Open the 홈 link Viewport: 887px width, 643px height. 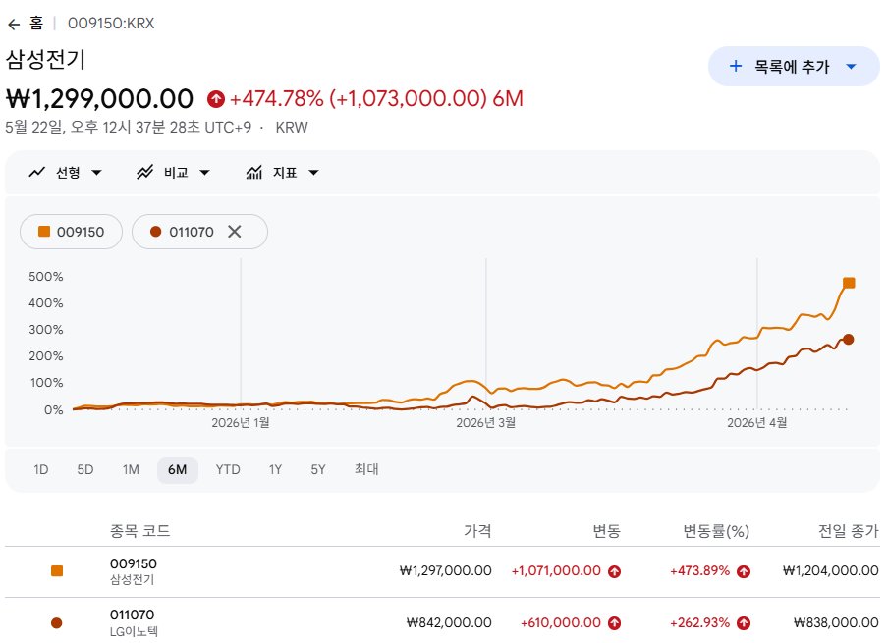[x=36, y=24]
